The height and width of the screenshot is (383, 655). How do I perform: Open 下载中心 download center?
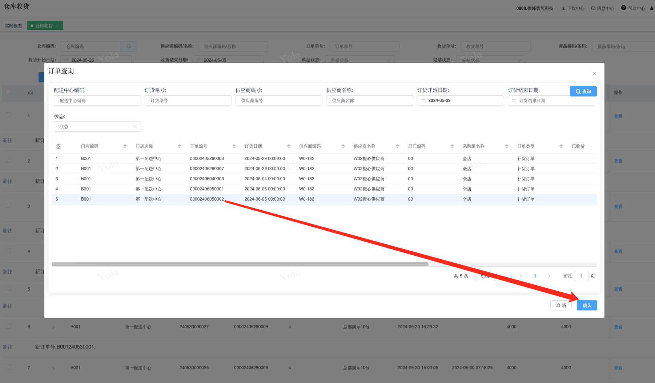(573, 8)
